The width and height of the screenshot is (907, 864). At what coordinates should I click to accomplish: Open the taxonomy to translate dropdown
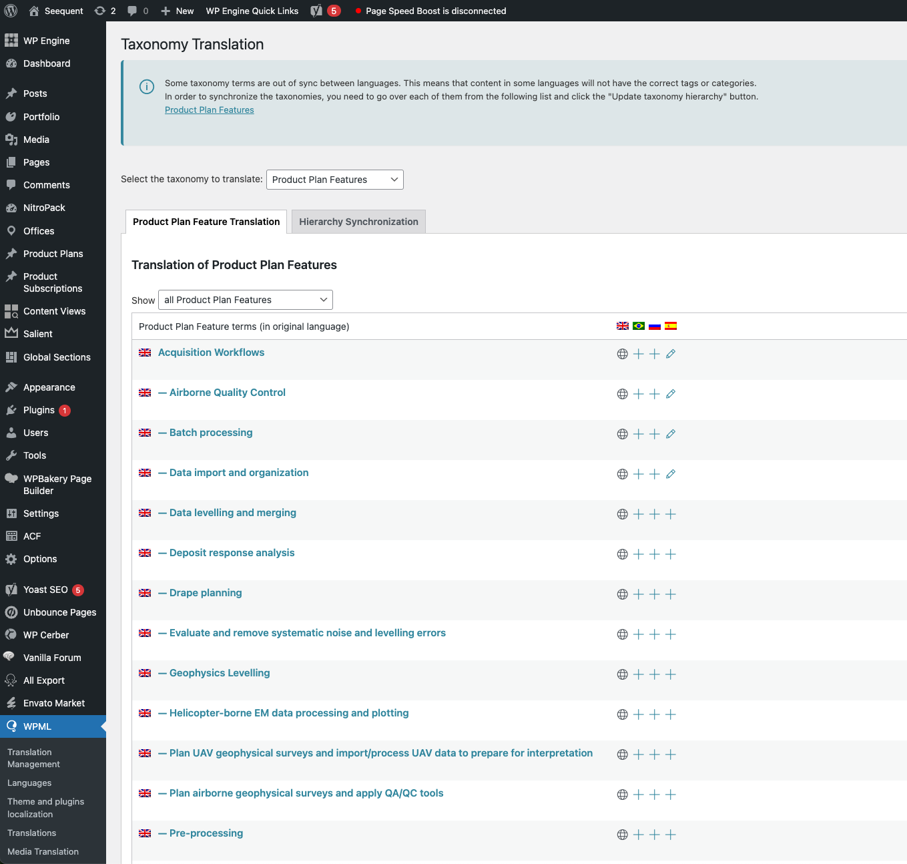point(334,180)
